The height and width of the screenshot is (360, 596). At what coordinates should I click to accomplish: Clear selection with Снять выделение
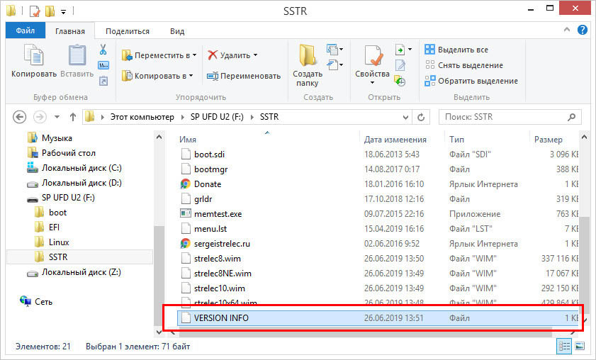463,65
